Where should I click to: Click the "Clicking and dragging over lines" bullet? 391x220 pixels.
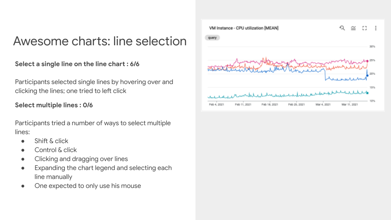(81, 159)
